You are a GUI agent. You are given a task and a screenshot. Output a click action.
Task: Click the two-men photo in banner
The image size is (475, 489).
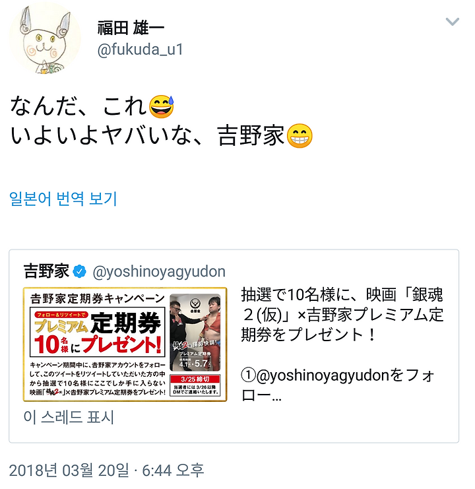(x=195, y=333)
